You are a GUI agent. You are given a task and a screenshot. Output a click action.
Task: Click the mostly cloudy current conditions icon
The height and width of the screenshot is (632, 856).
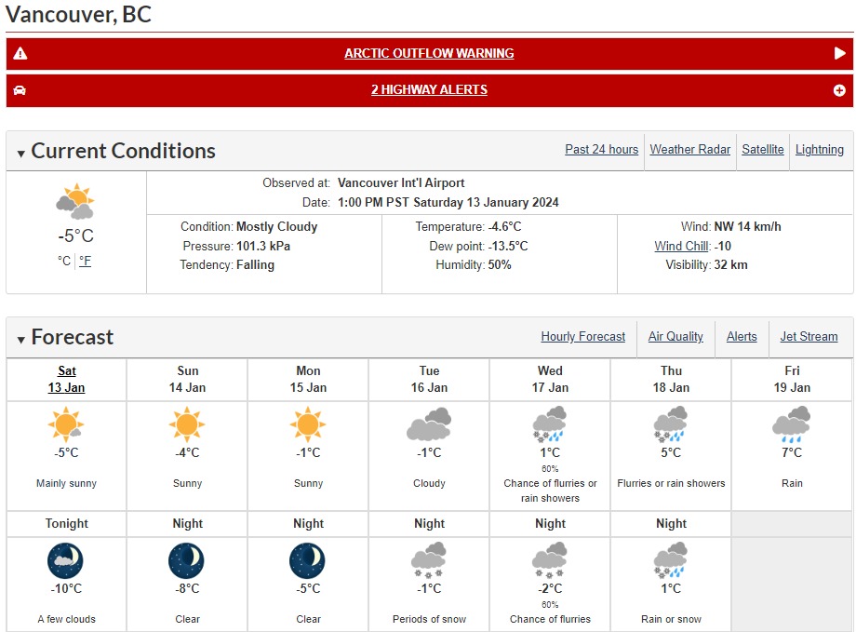click(x=75, y=202)
